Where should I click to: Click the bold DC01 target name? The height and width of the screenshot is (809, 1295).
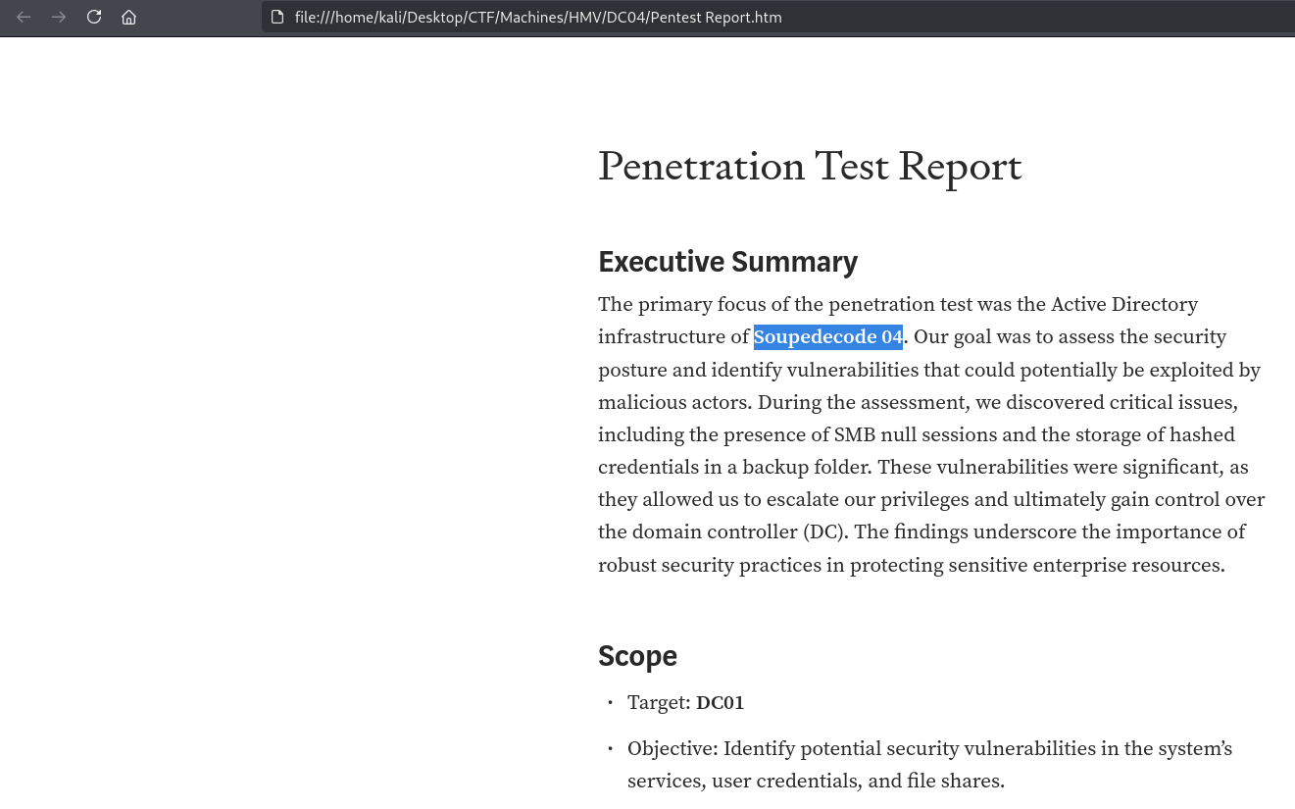click(x=721, y=703)
